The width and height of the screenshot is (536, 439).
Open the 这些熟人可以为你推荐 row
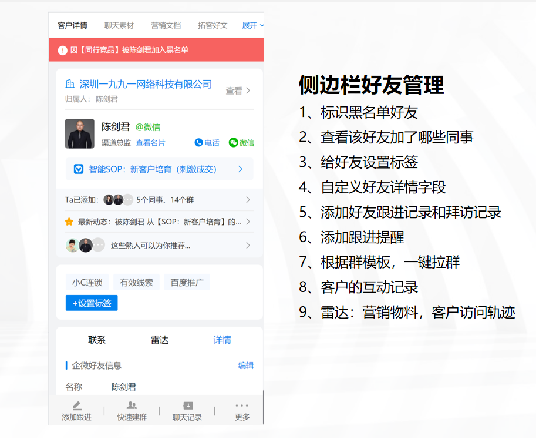pos(248,245)
